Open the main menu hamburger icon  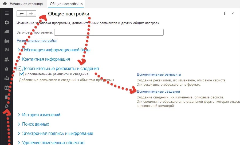(x=7, y=13)
